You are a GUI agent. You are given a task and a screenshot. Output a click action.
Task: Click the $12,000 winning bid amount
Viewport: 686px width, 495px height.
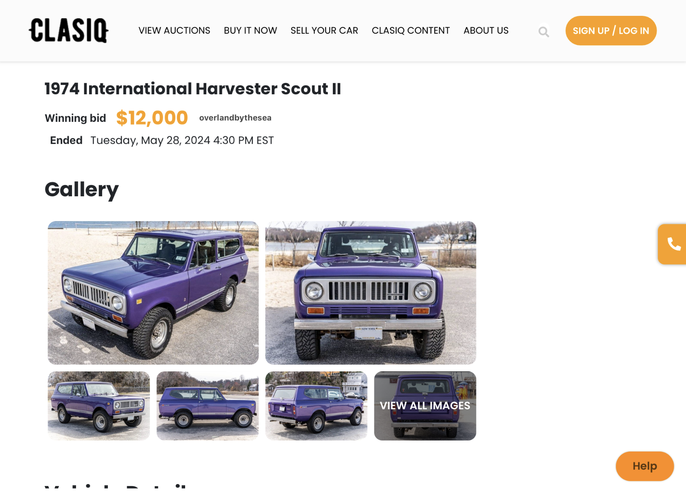point(152,118)
